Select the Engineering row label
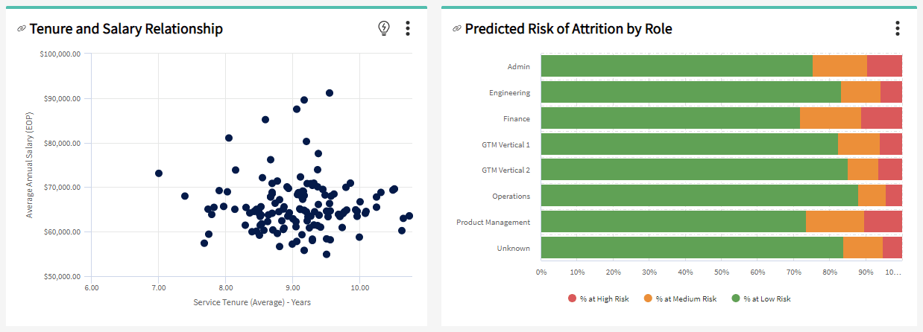 point(510,92)
